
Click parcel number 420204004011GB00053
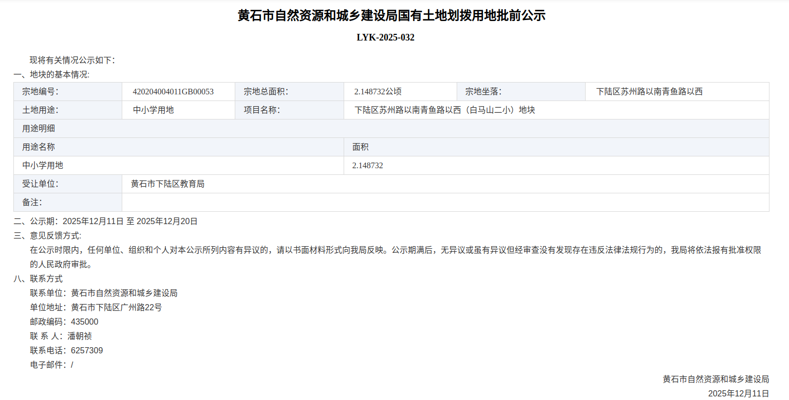[x=173, y=92]
